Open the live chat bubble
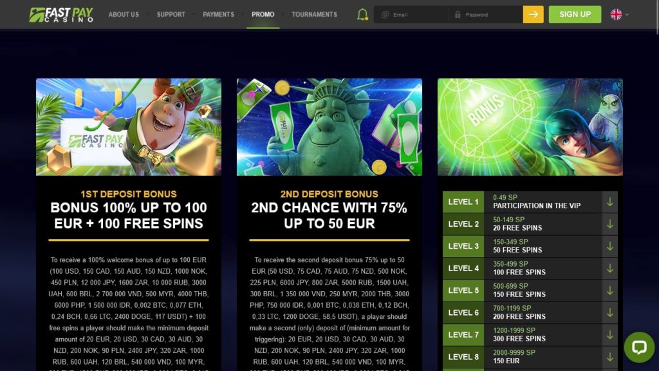Screen dimensions: 659x371 pyautogui.click(x=639, y=347)
